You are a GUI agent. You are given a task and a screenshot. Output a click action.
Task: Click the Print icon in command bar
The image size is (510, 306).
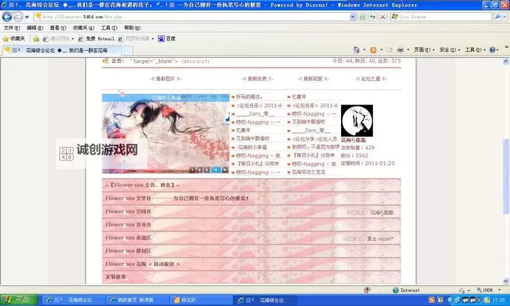[400, 50]
